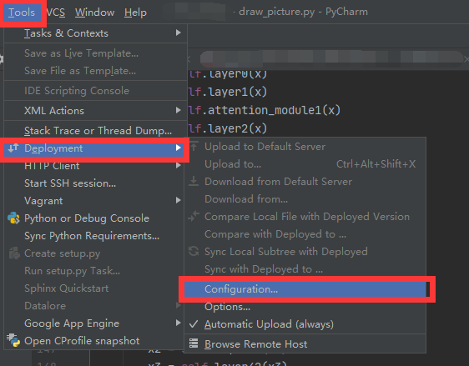The image size is (469, 366).
Task: Open CProfile snapshot entry
Action: (95, 341)
